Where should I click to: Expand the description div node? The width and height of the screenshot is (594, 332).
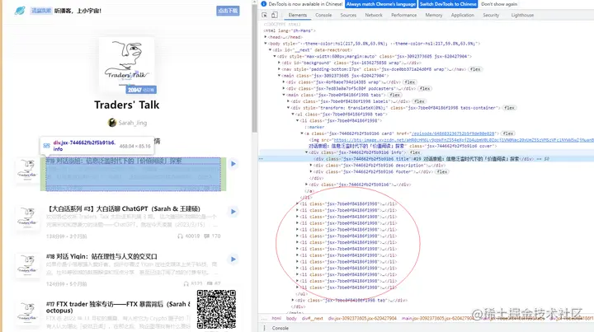311,166
